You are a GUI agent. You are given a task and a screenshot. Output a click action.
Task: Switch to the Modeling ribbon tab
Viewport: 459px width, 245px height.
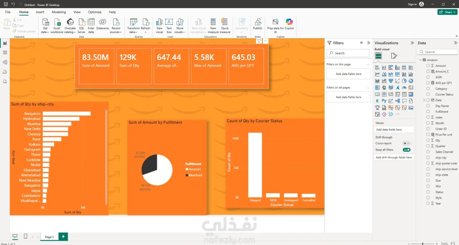click(x=59, y=12)
